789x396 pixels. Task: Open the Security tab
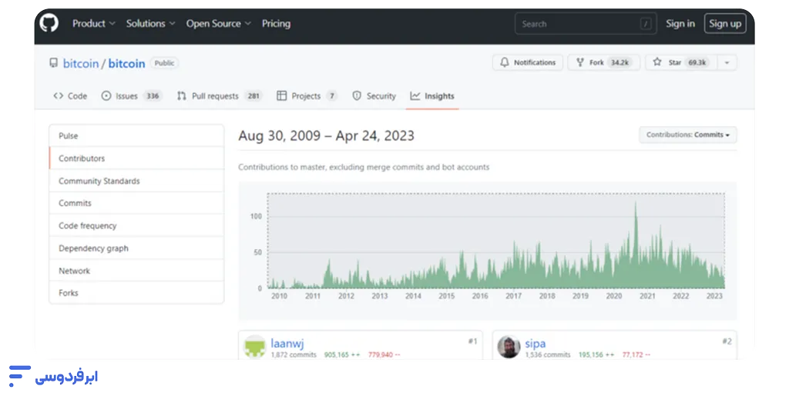(374, 96)
